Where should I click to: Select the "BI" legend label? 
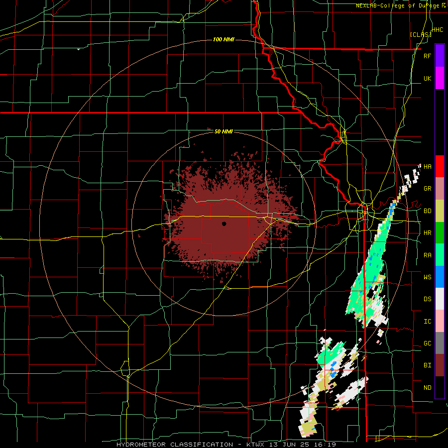[427, 365]
